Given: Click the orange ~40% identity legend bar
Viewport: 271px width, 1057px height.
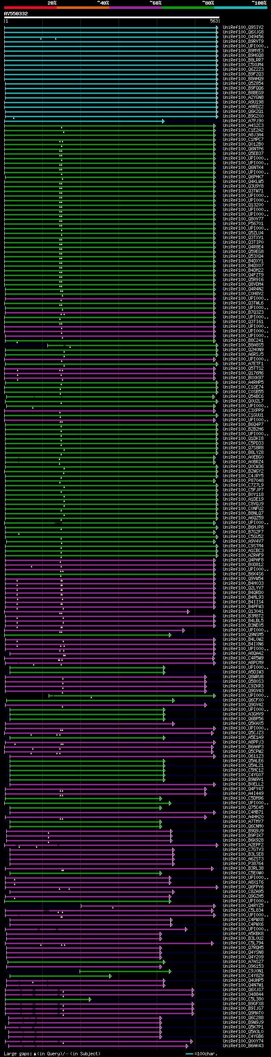Looking at the screenshot, I should [x=83, y=8].
